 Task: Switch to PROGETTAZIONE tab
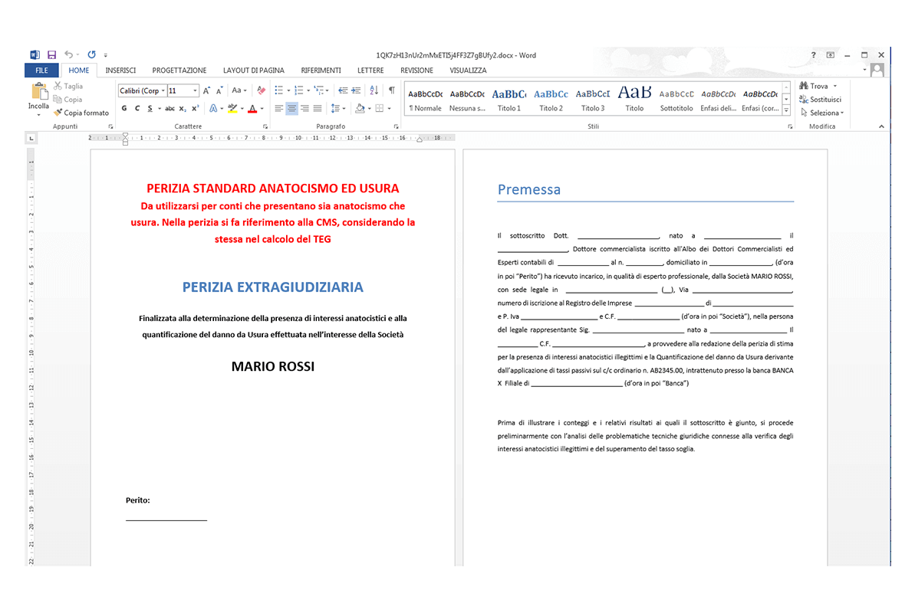(x=179, y=70)
